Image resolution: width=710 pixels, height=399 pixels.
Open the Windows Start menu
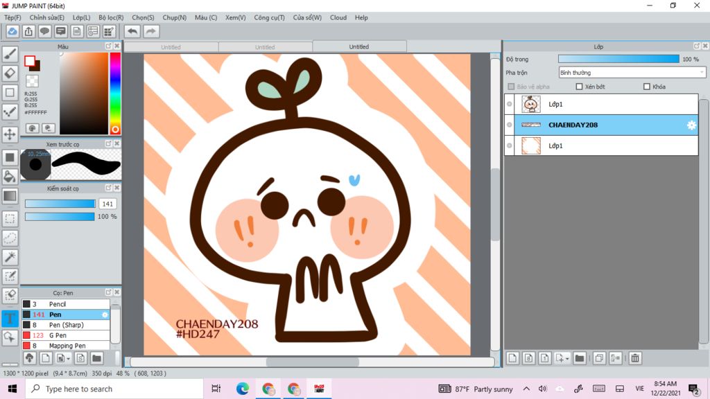coord(12,389)
